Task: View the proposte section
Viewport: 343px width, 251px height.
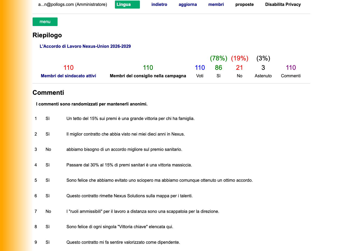Action: tap(245, 4)
